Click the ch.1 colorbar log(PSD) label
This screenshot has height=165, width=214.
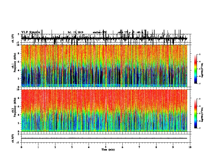pos(202,70)
